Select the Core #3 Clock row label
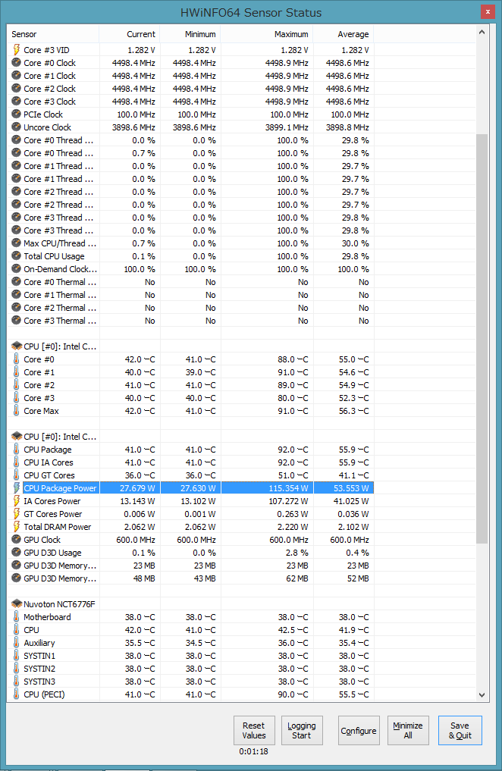 (x=49, y=102)
